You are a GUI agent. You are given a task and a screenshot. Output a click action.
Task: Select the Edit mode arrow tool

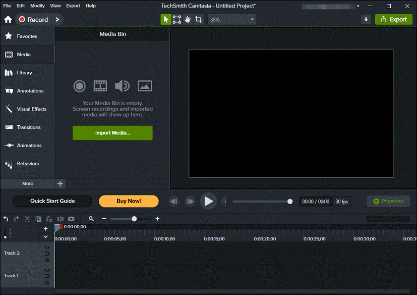pos(166,20)
